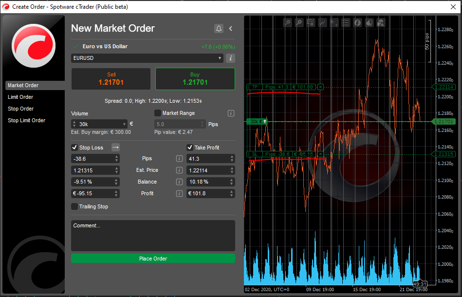Open the EURUSD symbol dropdown

(220, 58)
